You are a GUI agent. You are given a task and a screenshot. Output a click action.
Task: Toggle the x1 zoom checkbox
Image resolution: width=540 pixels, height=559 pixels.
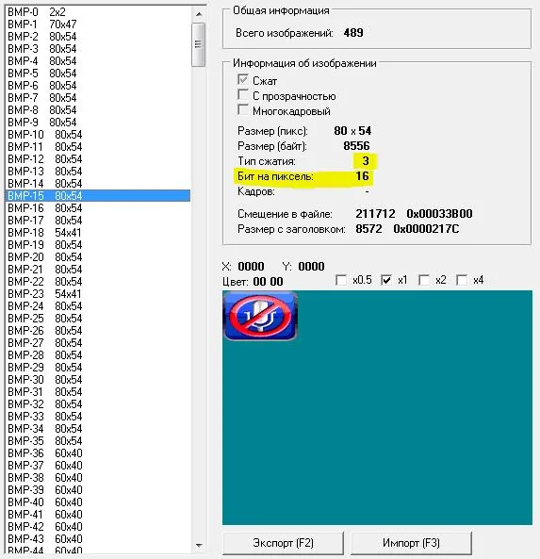[386, 280]
